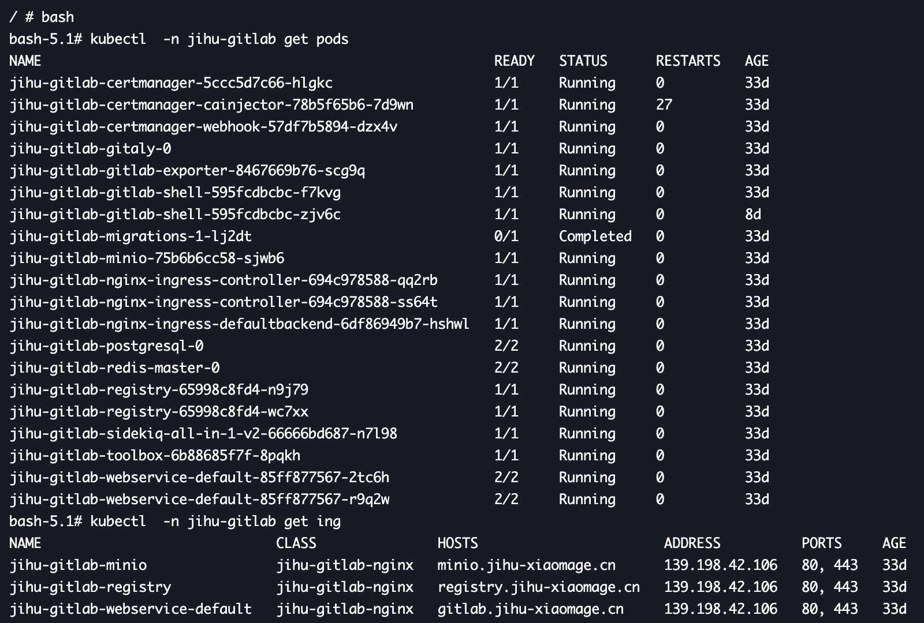Click 2/2 ready value of postgresql-0
The width and height of the screenshot is (924, 623).
506,346
